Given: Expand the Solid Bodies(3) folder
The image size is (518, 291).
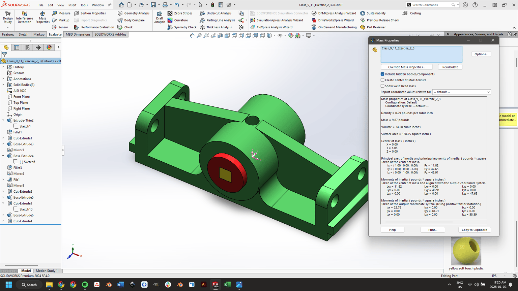Looking at the screenshot, I should click(x=3, y=85).
